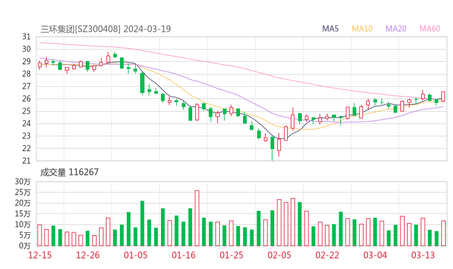Image resolution: width=453 pixels, height=269 pixels.
Task: Click the last candlestick on the right edge
Action: click(x=443, y=97)
